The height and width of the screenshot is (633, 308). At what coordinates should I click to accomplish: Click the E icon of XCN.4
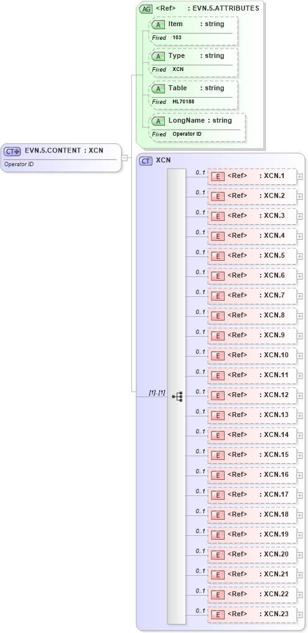218,236
